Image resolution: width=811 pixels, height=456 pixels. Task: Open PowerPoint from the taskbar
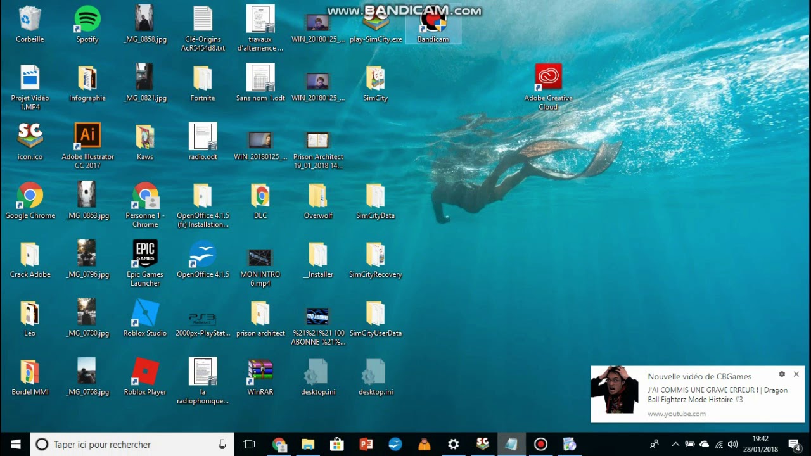click(x=366, y=444)
